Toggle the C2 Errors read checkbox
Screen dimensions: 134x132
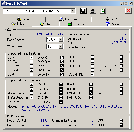point(31,66)
